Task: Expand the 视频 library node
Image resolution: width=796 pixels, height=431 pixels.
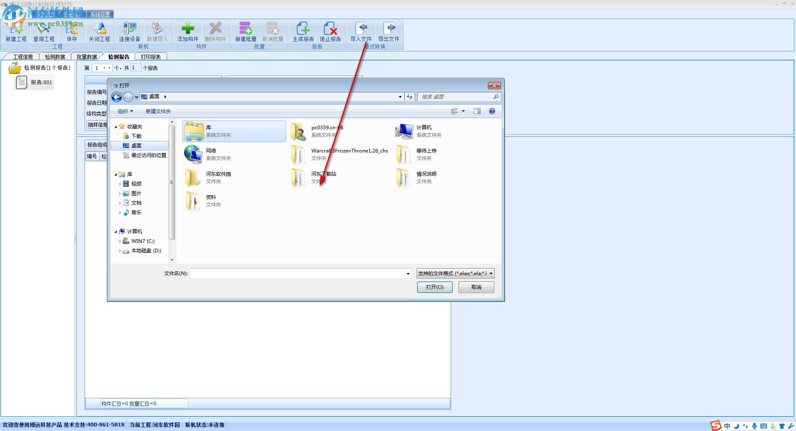Action: point(120,184)
